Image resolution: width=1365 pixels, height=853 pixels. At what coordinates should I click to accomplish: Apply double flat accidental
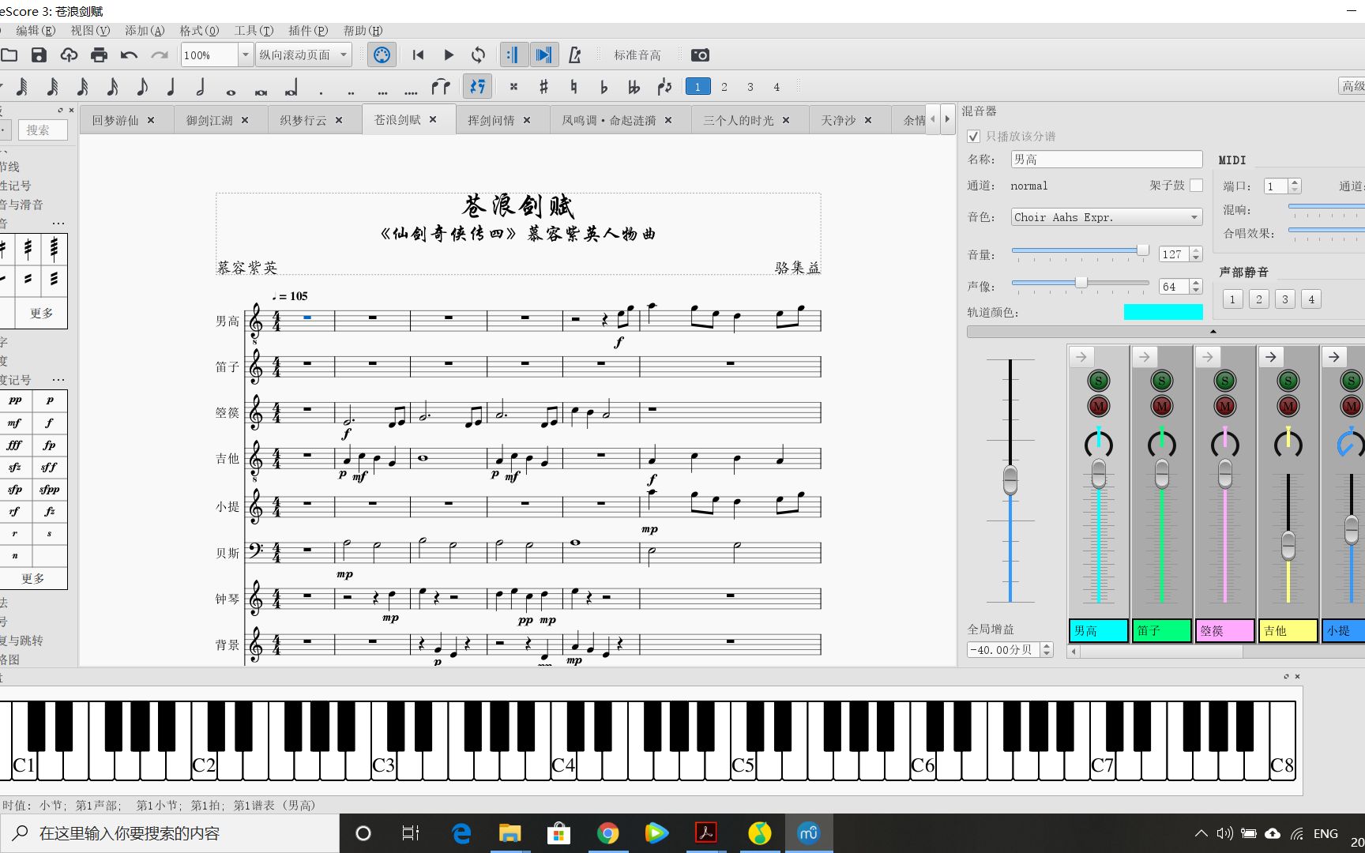coord(634,86)
